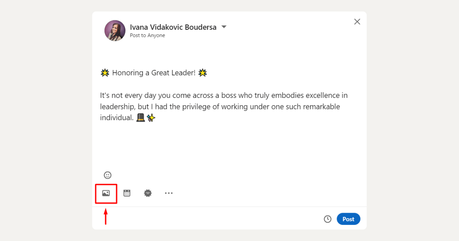Open post settings via 'Ivana Vidakovic Boudersa'

pos(173,27)
